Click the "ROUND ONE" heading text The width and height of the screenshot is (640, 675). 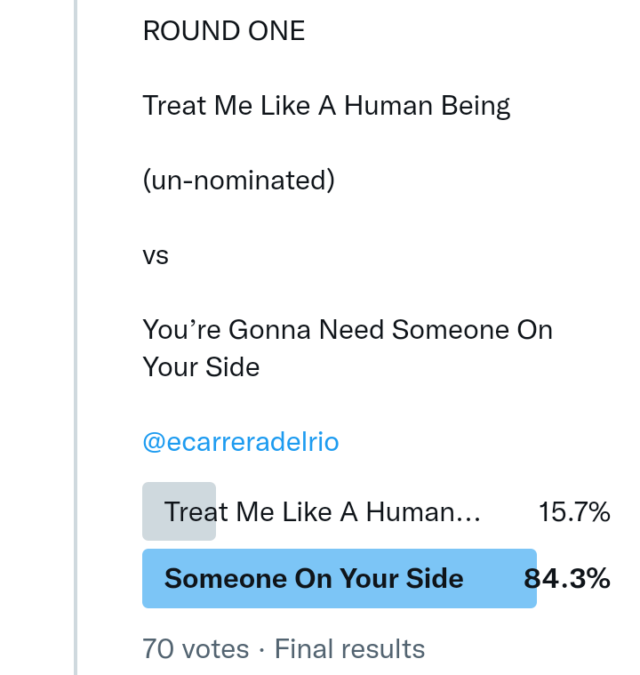coord(223,31)
